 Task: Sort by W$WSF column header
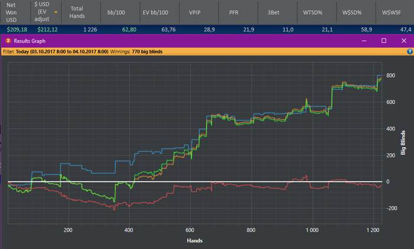tap(395, 12)
